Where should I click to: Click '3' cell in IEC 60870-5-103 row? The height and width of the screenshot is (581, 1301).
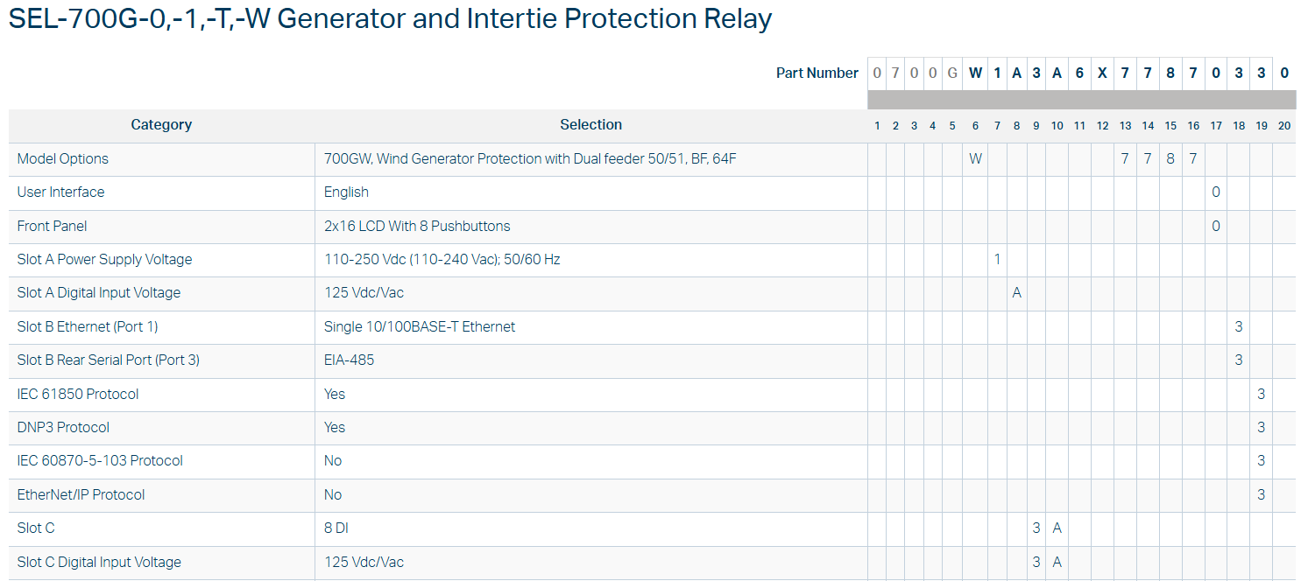click(x=1262, y=461)
